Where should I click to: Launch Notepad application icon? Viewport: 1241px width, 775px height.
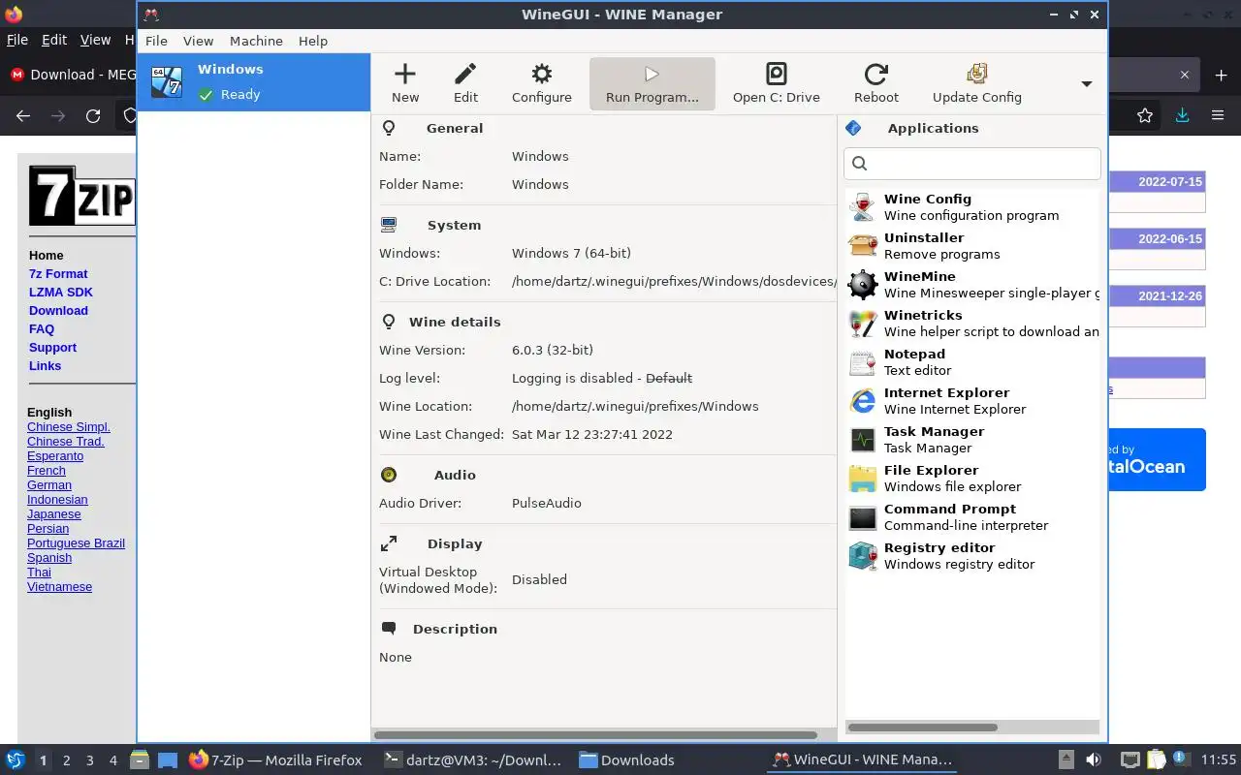[862, 361]
